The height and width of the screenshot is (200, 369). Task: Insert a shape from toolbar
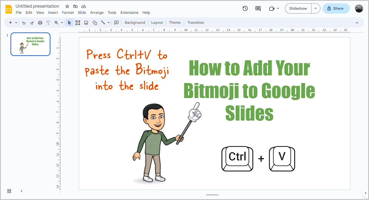(x=95, y=22)
